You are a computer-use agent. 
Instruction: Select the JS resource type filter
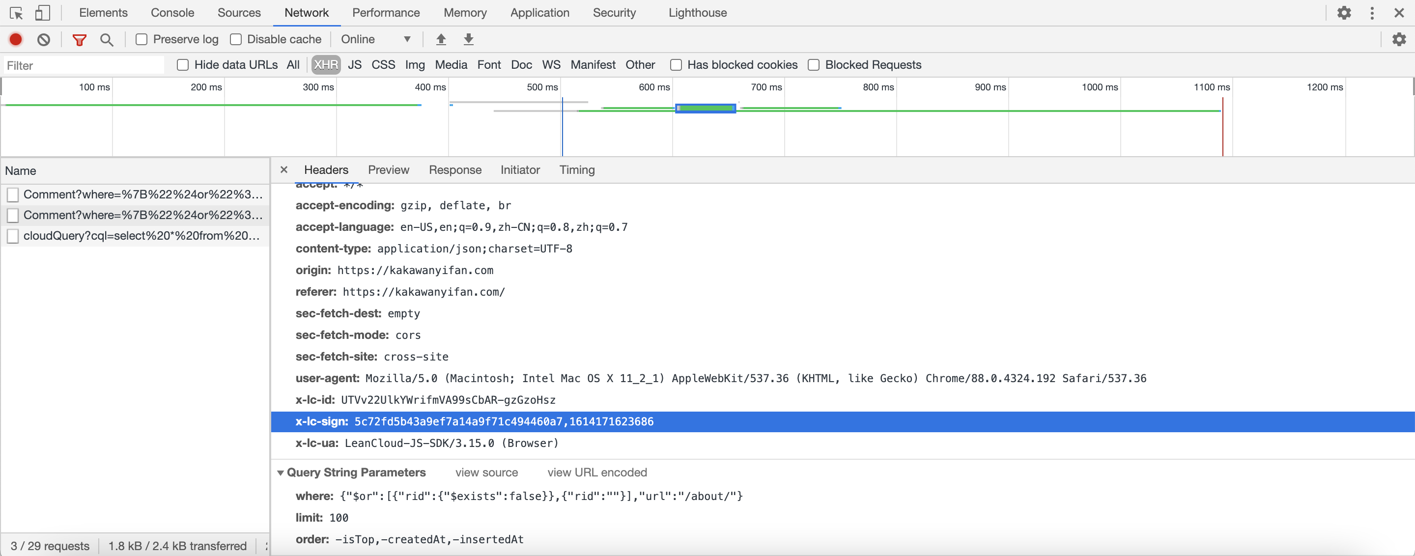pos(354,65)
